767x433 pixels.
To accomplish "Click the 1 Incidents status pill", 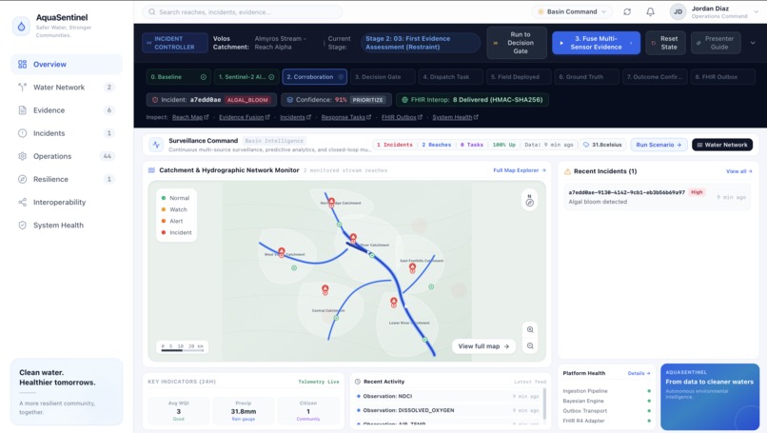I will pyautogui.click(x=394, y=145).
